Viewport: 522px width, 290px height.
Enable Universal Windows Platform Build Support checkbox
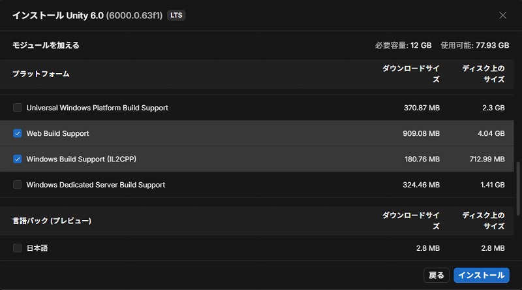pyautogui.click(x=18, y=108)
